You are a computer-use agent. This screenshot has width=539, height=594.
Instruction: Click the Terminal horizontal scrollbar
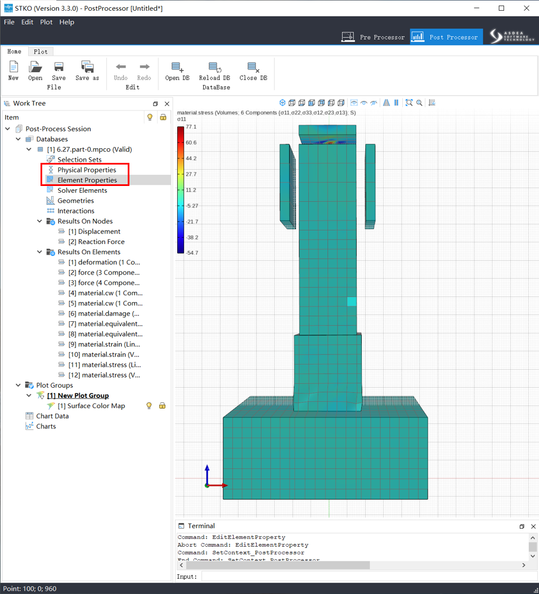277,565
